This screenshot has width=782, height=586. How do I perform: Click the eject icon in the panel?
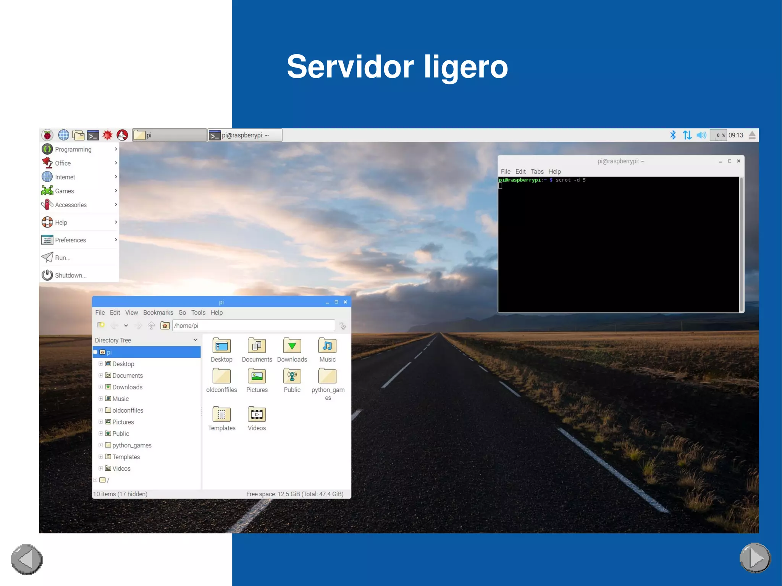tap(752, 135)
